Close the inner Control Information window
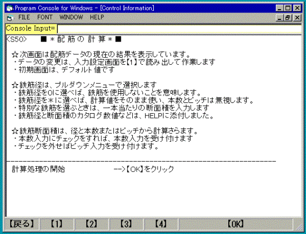The width and height of the screenshot is (306, 234). 297,18
